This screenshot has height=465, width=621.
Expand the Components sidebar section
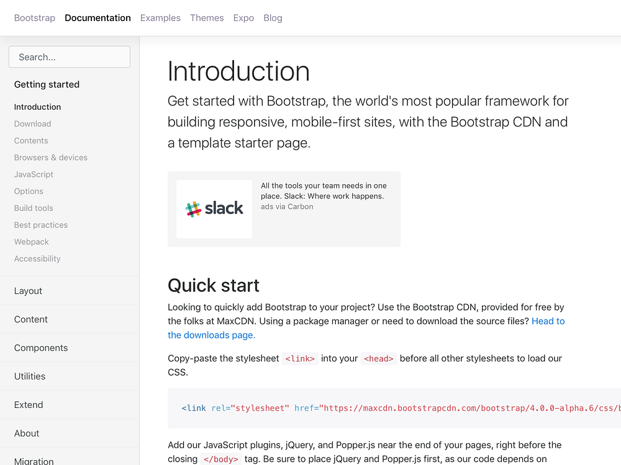coord(41,348)
